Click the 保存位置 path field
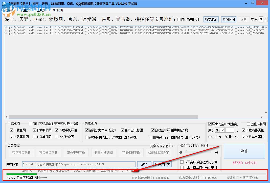Screen dimensions: 270x183 point(79,164)
